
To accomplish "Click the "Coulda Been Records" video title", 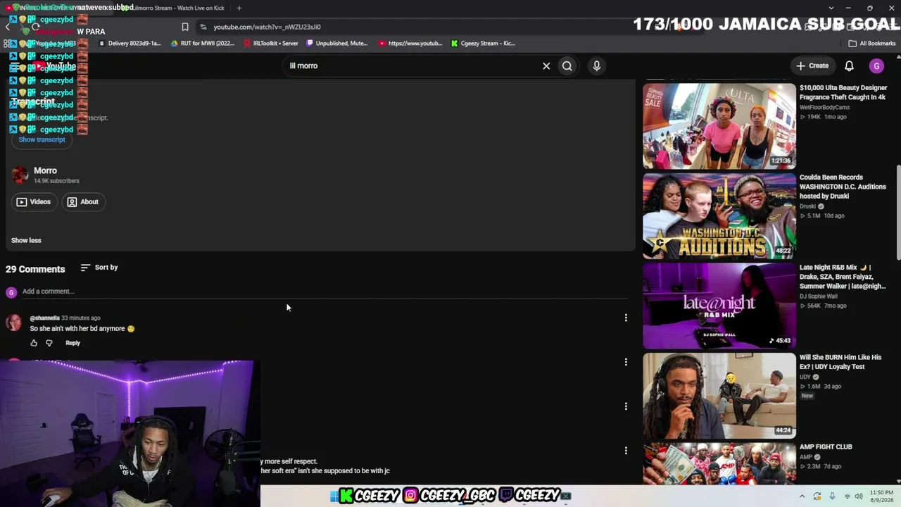I will click(842, 187).
